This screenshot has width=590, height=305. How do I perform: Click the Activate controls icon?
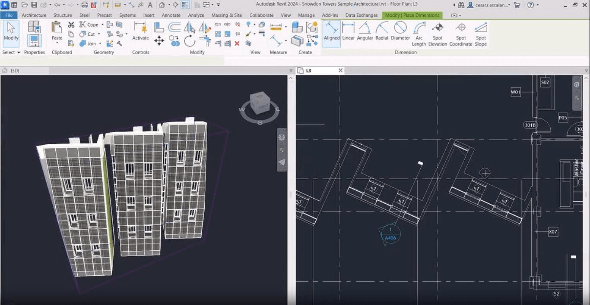click(140, 31)
